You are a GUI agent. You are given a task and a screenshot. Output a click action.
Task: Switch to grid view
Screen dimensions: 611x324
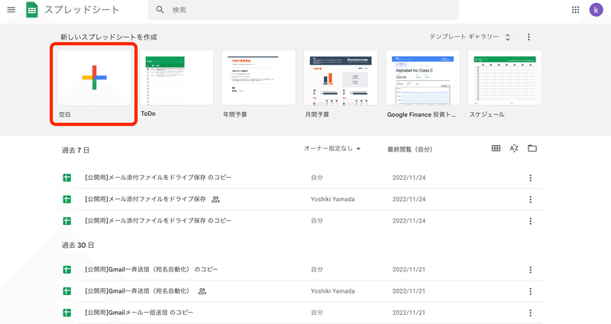pos(496,148)
